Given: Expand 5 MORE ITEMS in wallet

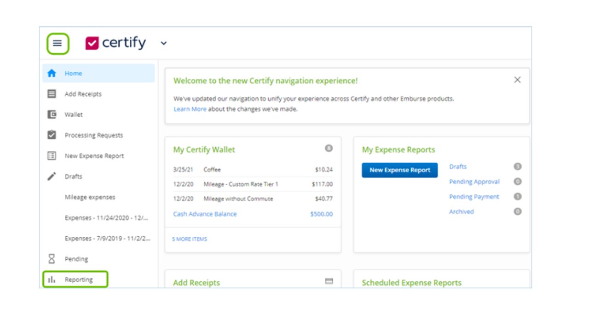Looking at the screenshot, I should [x=190, y=239].
